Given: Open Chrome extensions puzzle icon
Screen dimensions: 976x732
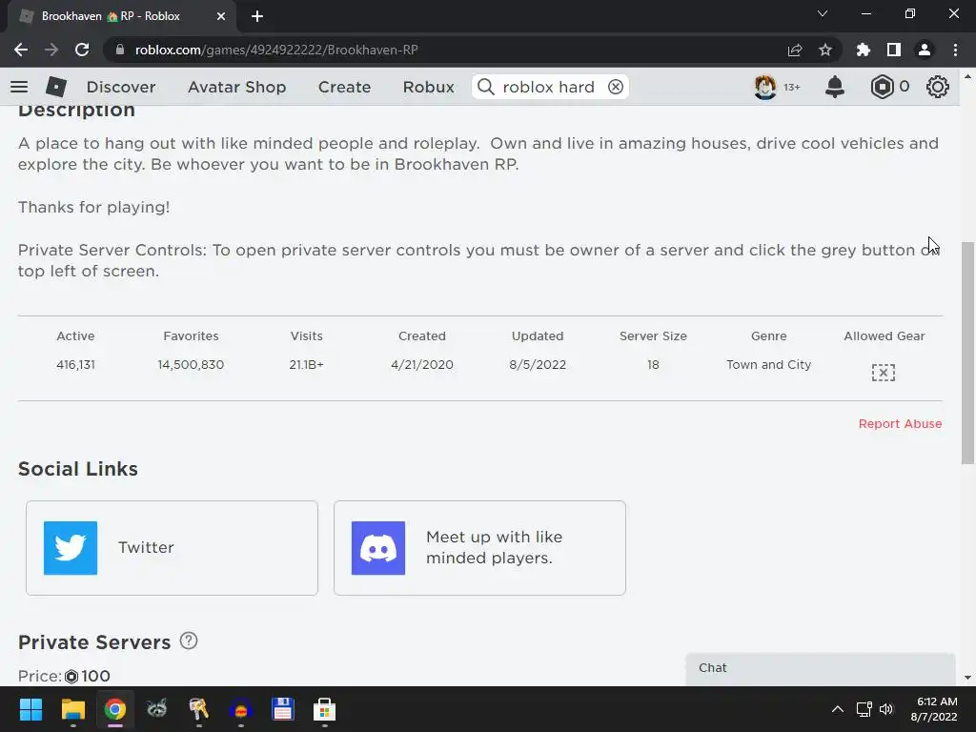Looking at the screenshot, I should [864, 50].
